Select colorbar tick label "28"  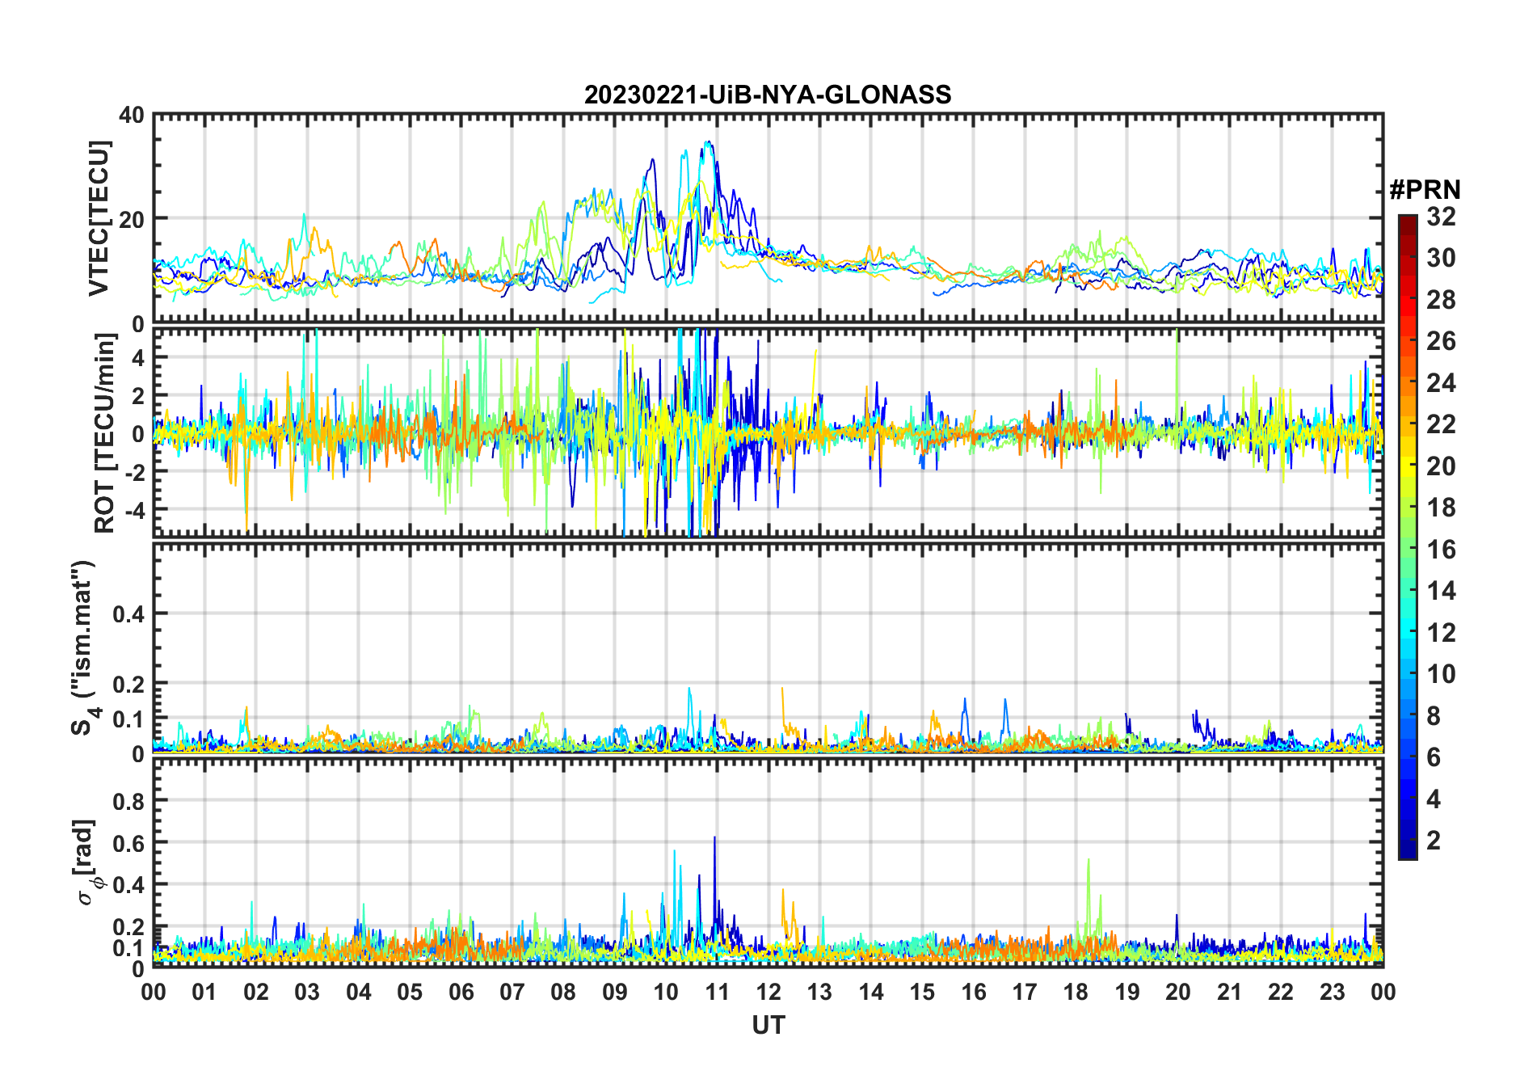(x=1441, y=300)
